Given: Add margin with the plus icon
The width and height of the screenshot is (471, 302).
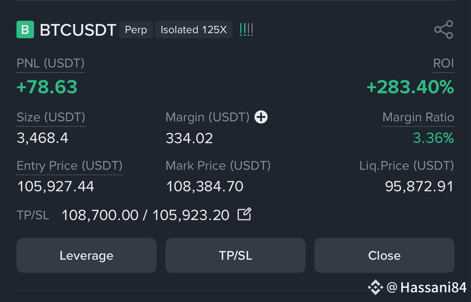Looking at the screenshot, I should pyautogui.click(x=261, y=117).
